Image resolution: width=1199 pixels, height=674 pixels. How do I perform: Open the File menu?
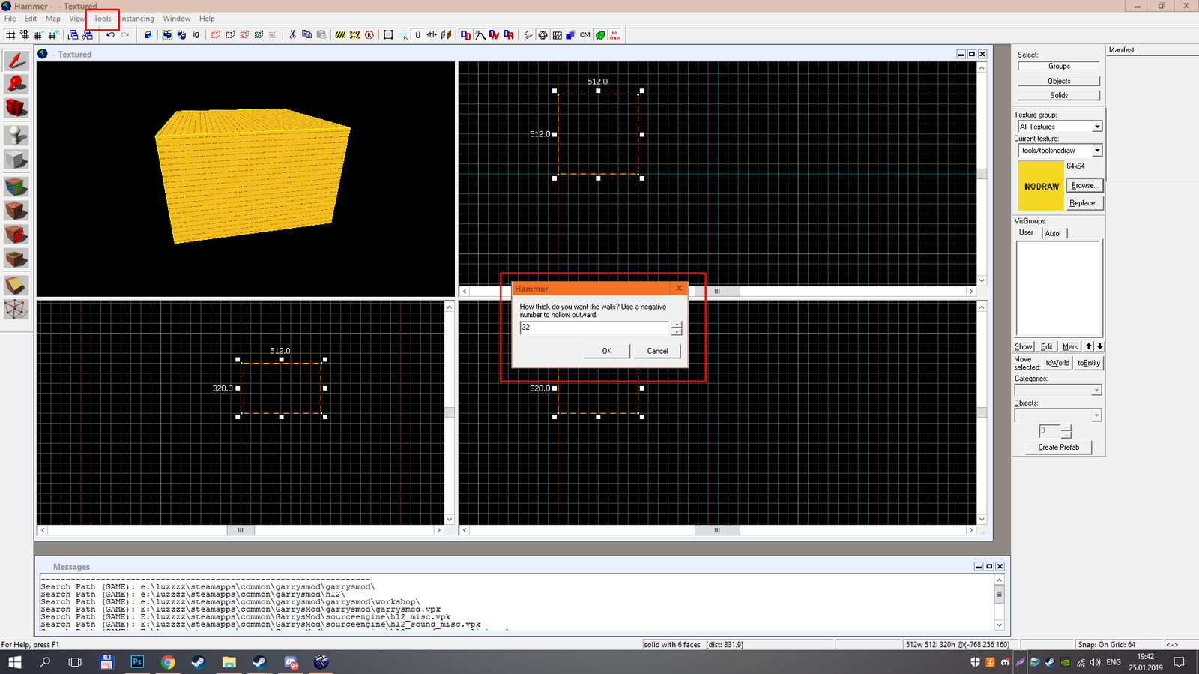[x=10, y=19]
